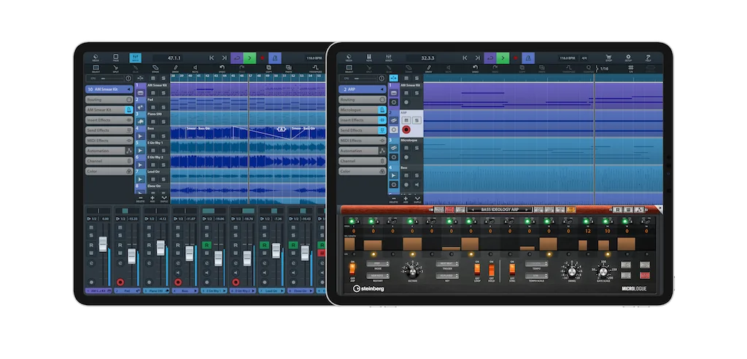
Task: Click Quantize tool on right iPad
Action: (x=589, y=69)
